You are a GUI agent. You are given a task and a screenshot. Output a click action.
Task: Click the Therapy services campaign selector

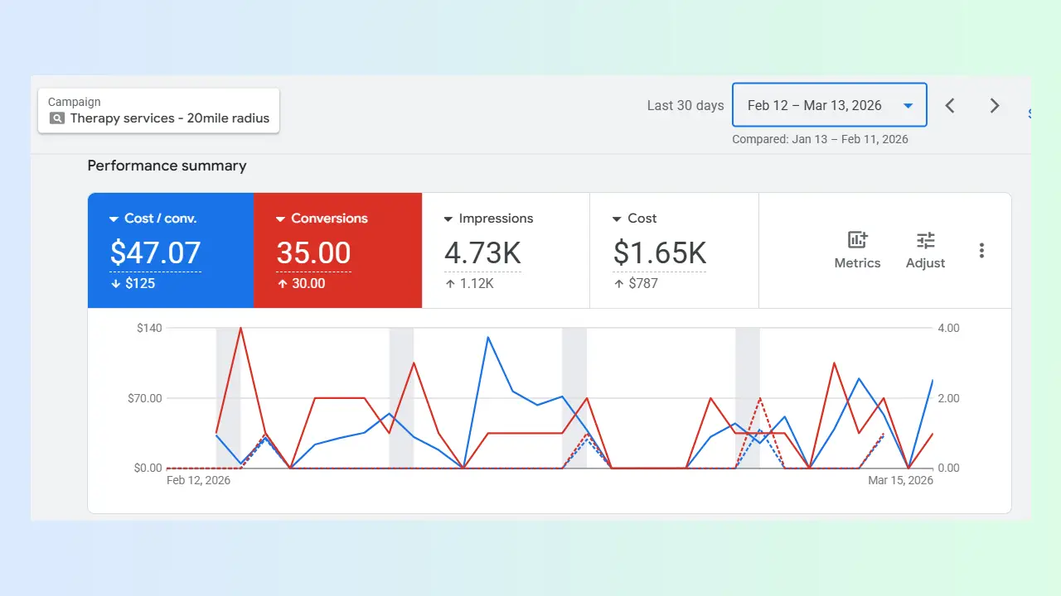[x=159, y=110]
